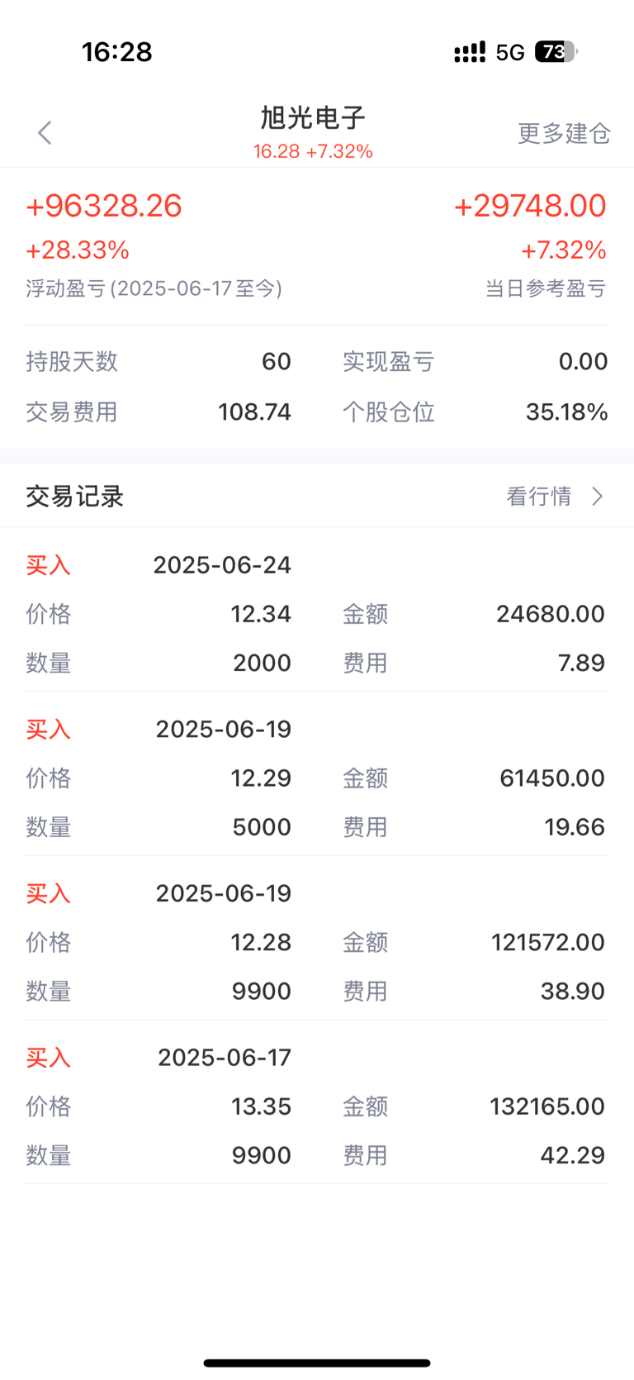Image resolution: width=634 pixels, height=1380 pixels.
Task: Tap the 持股天数 60 field
Action: (x=158, y=361)
